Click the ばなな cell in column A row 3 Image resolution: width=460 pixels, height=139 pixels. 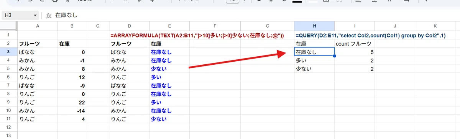[38, 52]
